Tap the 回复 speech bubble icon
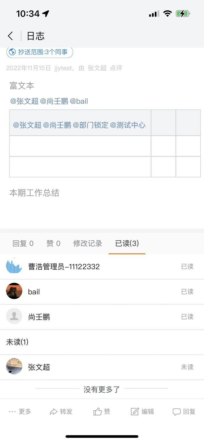204x442 pixels. pyautogui.click(x=177, y=411)
